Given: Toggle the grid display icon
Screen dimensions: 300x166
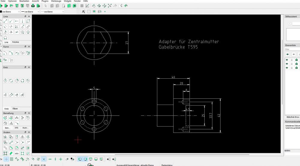Looking at the screenshot, I should (x=82, y=6).
